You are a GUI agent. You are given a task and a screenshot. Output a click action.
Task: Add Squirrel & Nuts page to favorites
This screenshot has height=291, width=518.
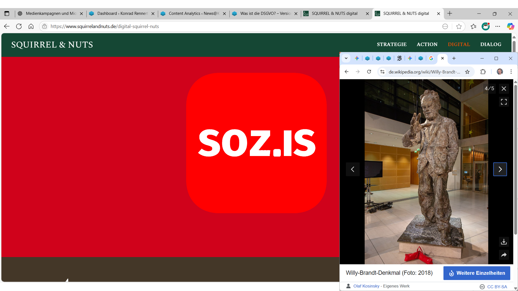[x=459, y=26]
